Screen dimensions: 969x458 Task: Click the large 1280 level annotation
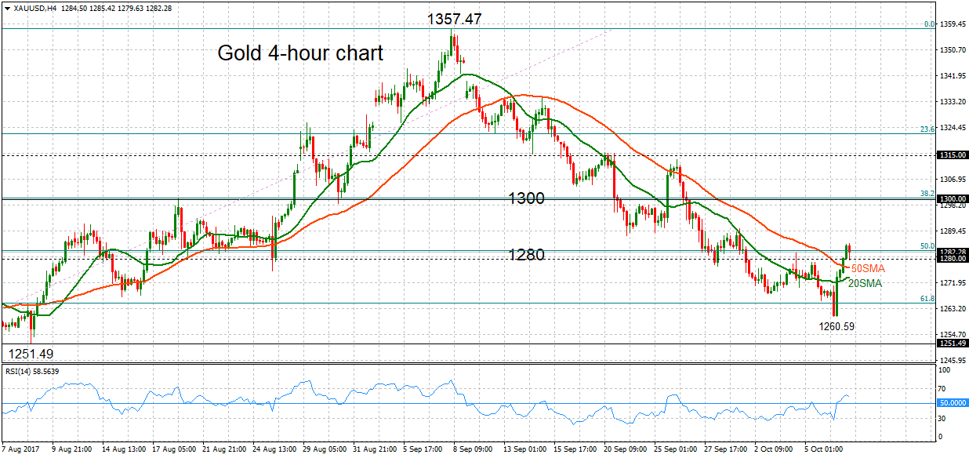(x=527, y=255)
